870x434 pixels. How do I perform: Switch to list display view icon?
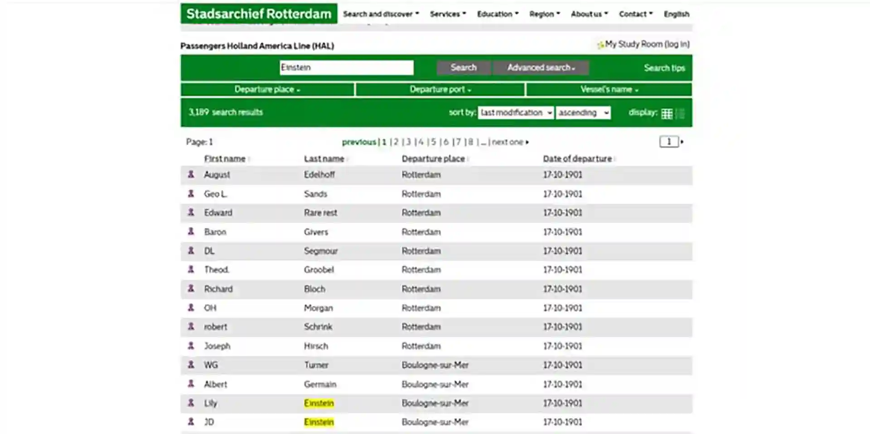coord(680,114)
